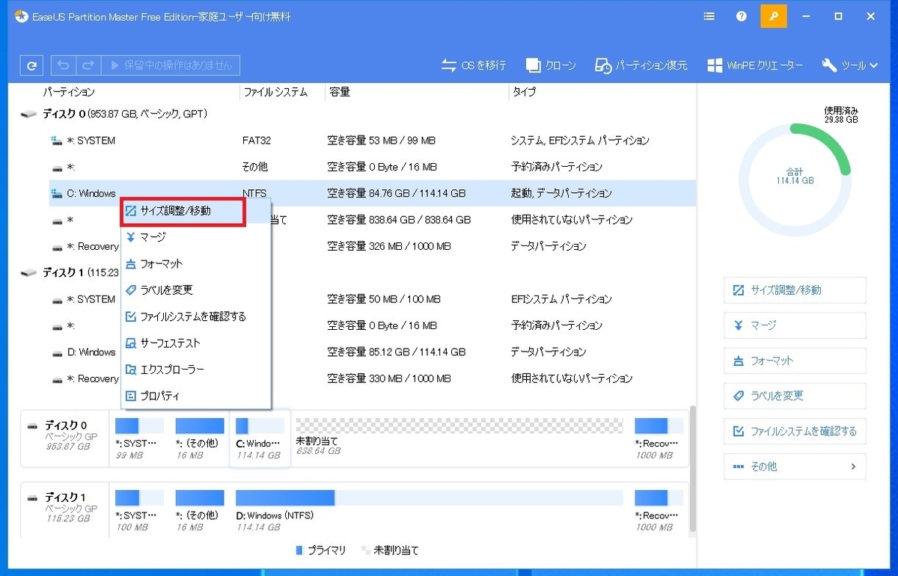Expand その他 in right panel
The width and height of the screenshot is (898, 576).
click(795, 467)
